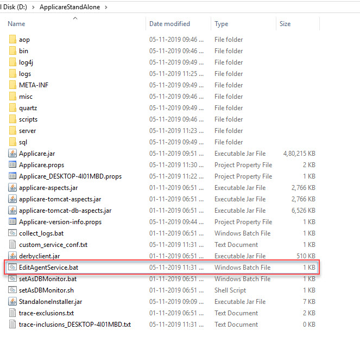Navigate to ApplicareStandAlone in breadcrumb
This screenshot has width=360, height=343.
point(70,7)
